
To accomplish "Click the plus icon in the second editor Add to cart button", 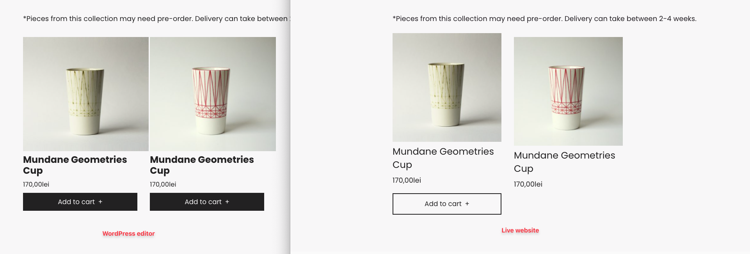I will click(x=228, y=201).
